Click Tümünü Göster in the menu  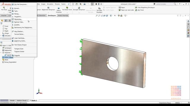coord(24,52)
